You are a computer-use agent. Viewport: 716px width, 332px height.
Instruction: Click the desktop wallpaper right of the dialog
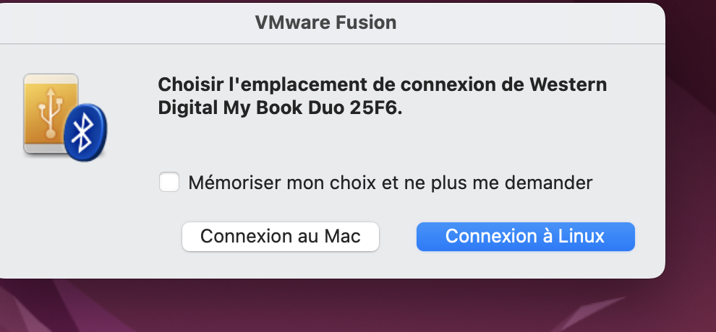coord(691,136)
